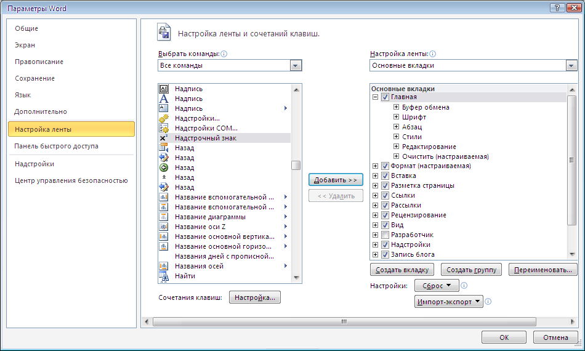This screenshot has height=351, width=585.
Task: Choose the Надстройки... command with gears icon
Action: coord(164,118)
